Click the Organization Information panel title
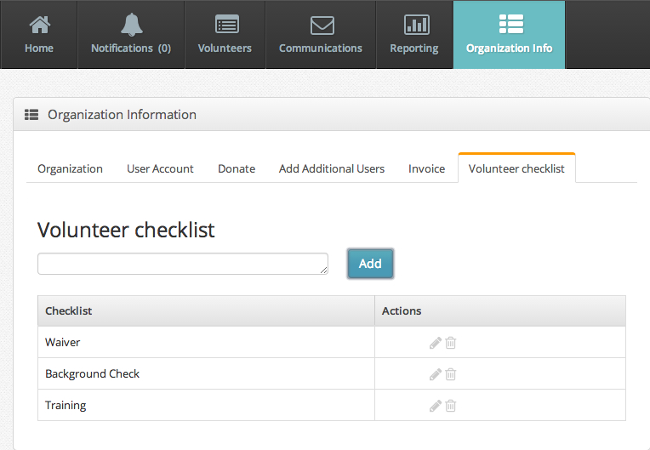Screen dimensions: 650x450 tap(122, 114)
